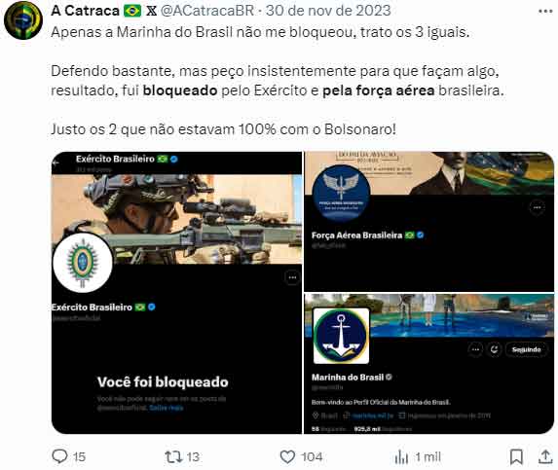Click the back arrow beside Exército Brasileiro header
The width and height of the screenshot is (558, 470).
56,163
